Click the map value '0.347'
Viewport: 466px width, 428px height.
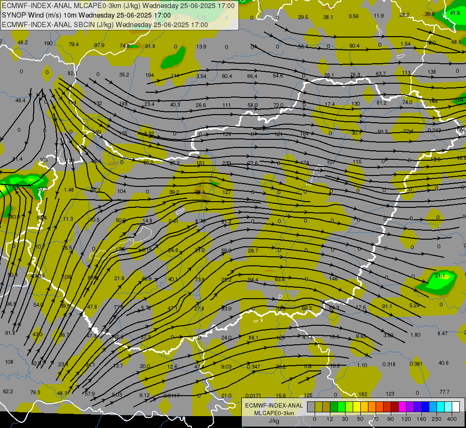click(x=254, y=367)
